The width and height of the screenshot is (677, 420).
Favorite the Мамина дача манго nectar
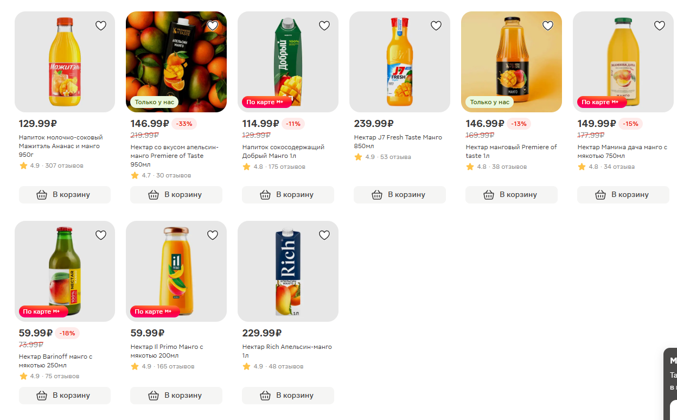pyautogui.click(x=660, y=26)
